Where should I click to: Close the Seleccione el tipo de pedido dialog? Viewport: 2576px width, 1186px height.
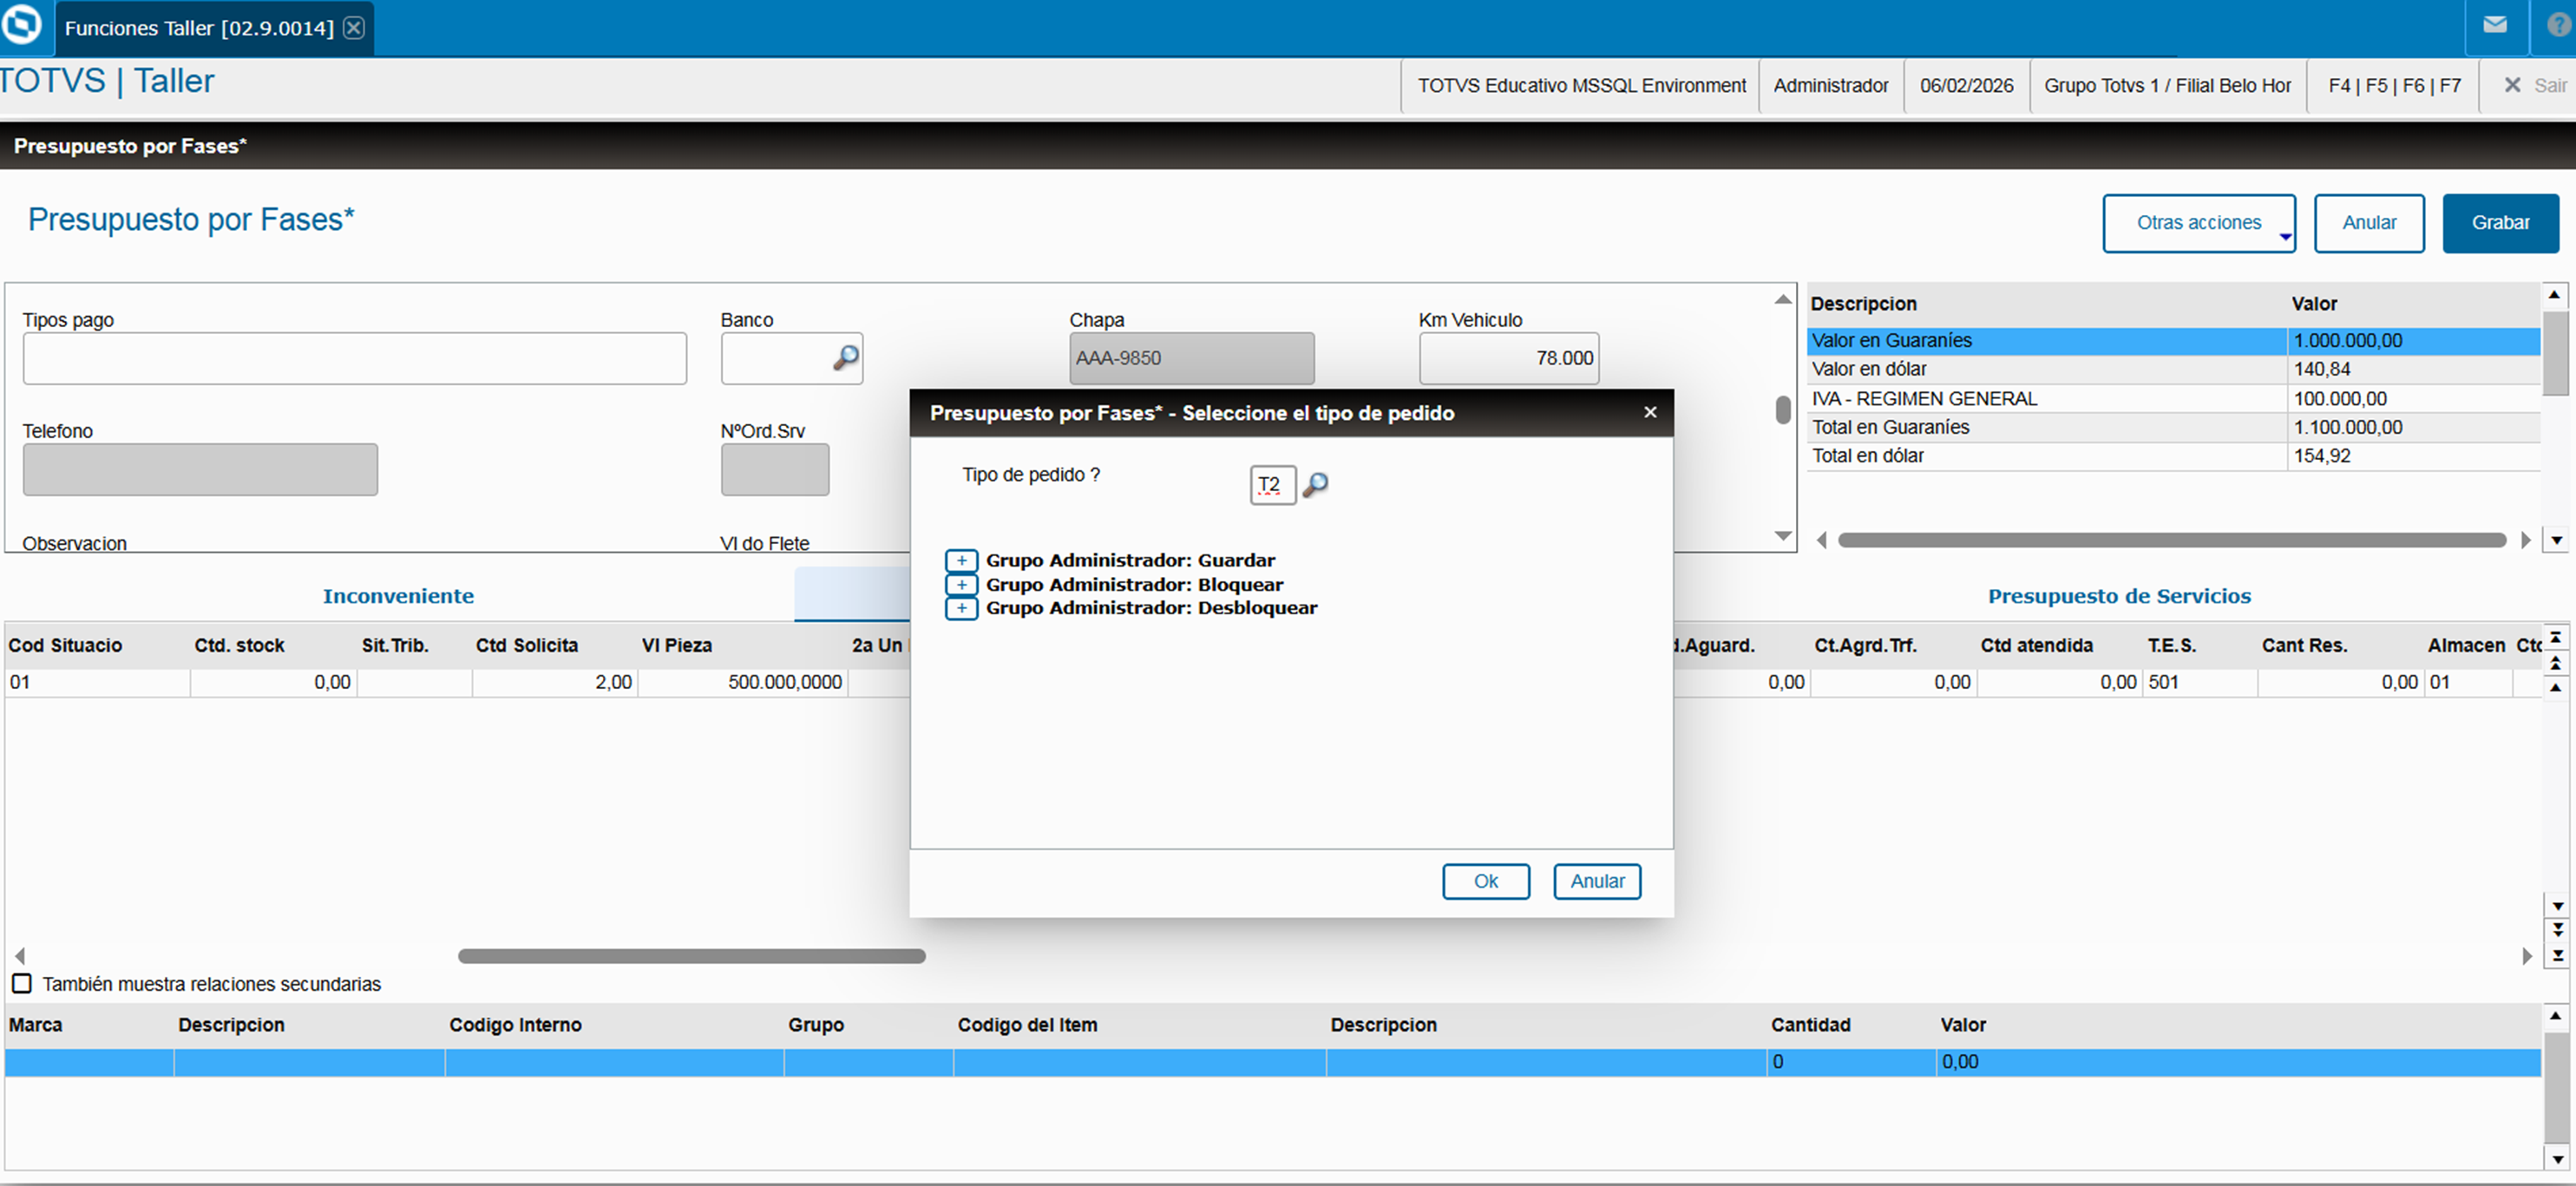point(1650,413)
